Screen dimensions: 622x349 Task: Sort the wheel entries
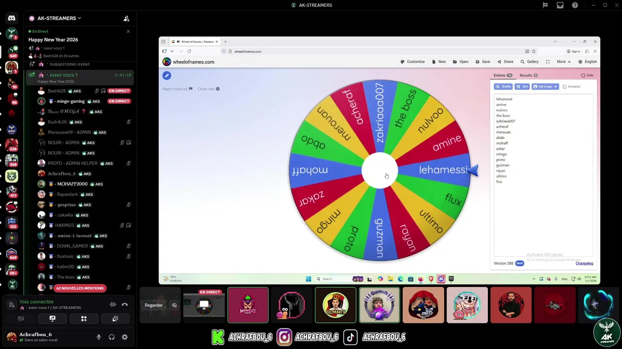click(522, 87)
